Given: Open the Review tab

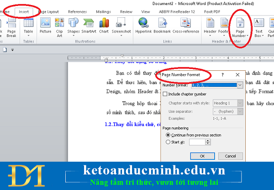Looking at the screenshot, I should (126, 12).
